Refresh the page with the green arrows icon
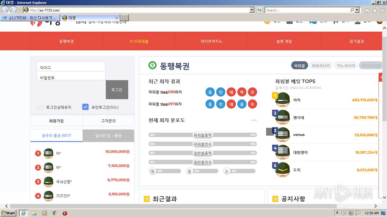The width and height of the screenshot is (387, 217). click(259, 10)
